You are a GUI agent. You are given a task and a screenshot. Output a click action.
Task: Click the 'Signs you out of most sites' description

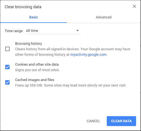click(x=37, y=70)
